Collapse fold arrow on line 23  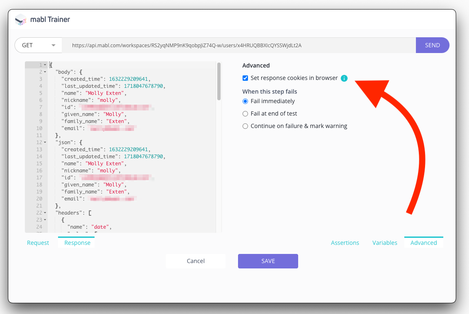click(x=45, y=220)
